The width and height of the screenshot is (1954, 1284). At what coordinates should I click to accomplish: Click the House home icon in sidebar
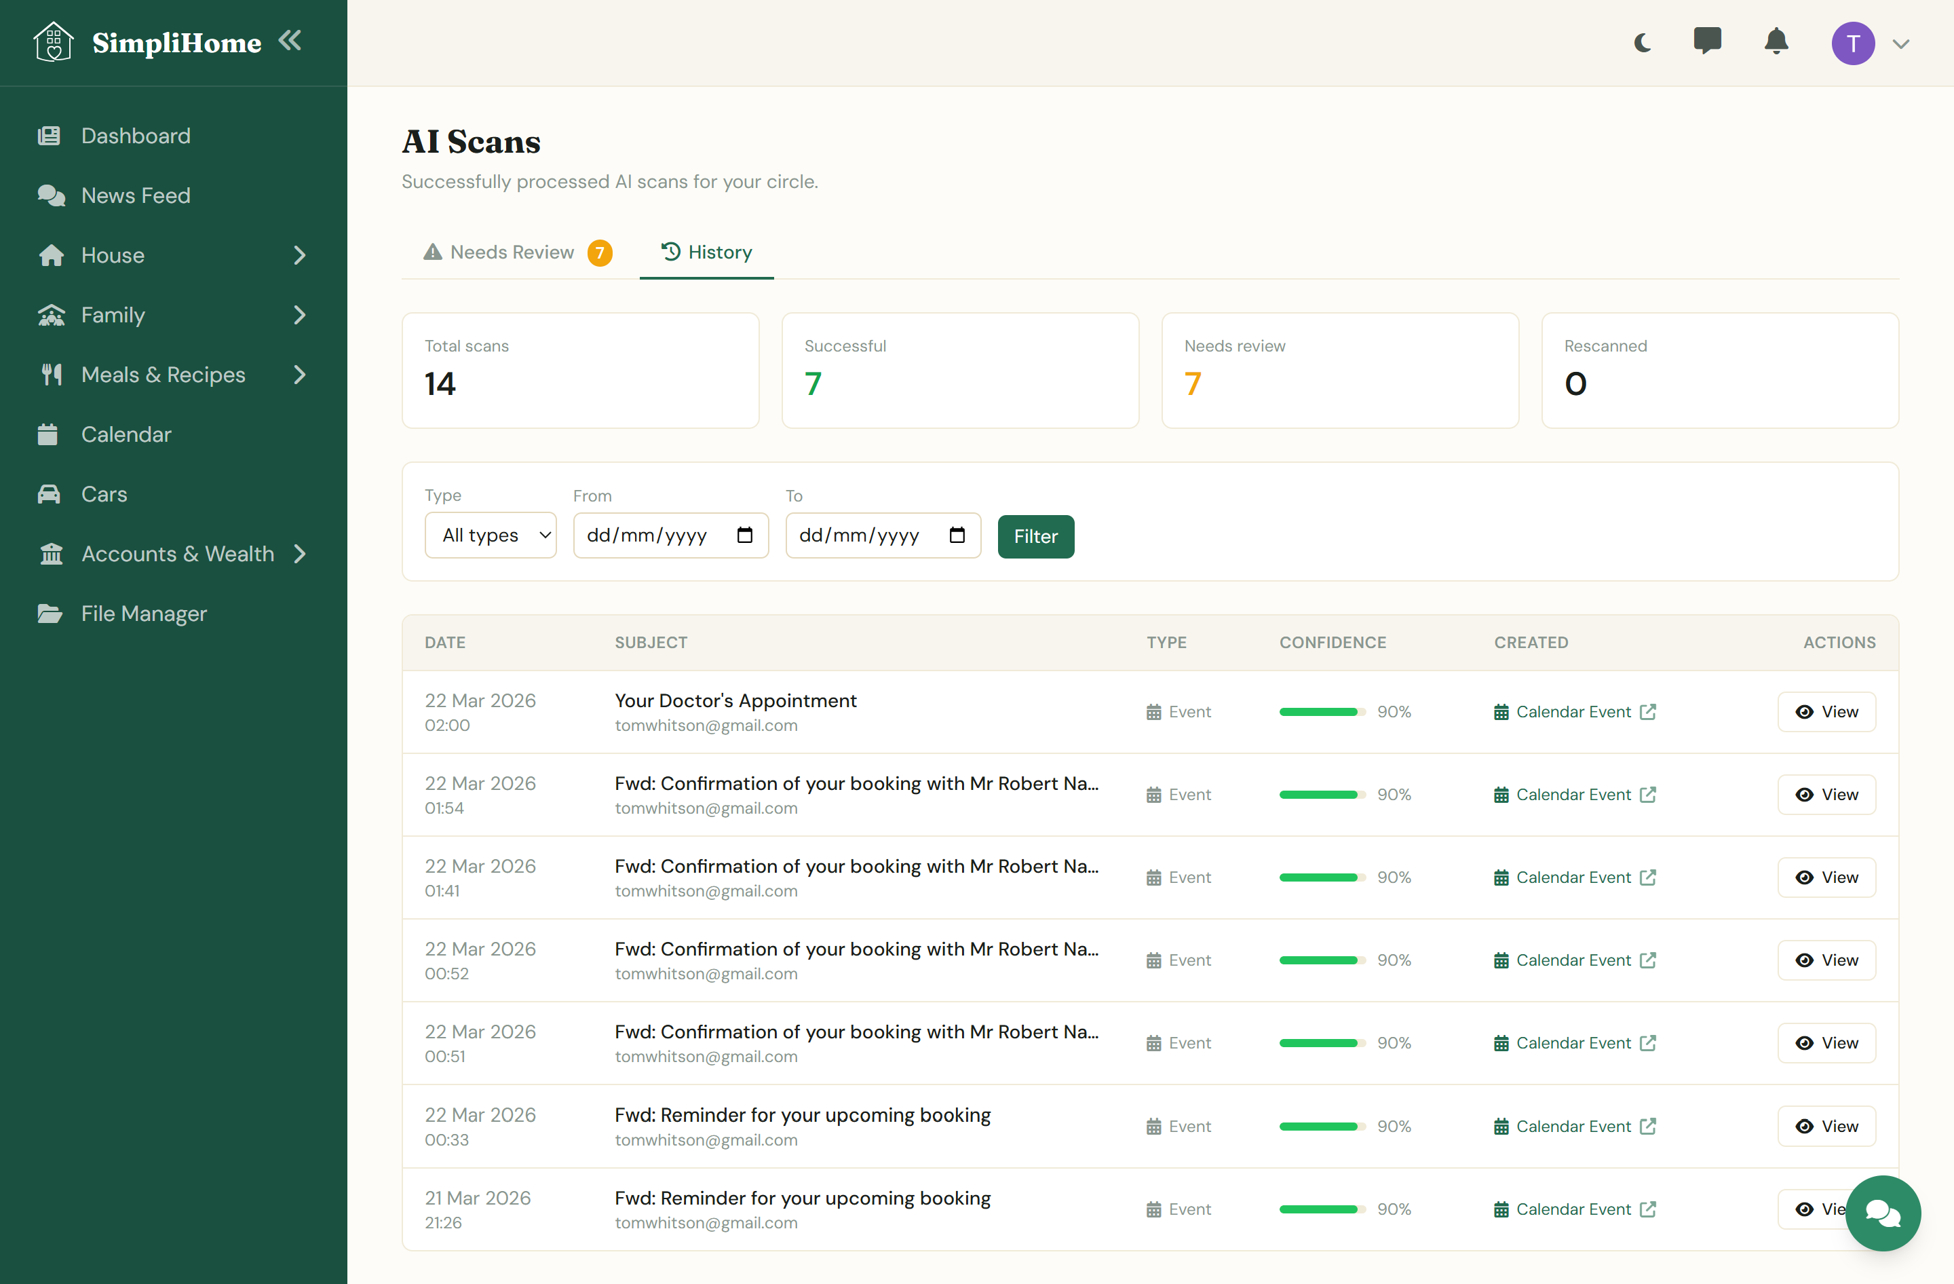tap(51, 255)
